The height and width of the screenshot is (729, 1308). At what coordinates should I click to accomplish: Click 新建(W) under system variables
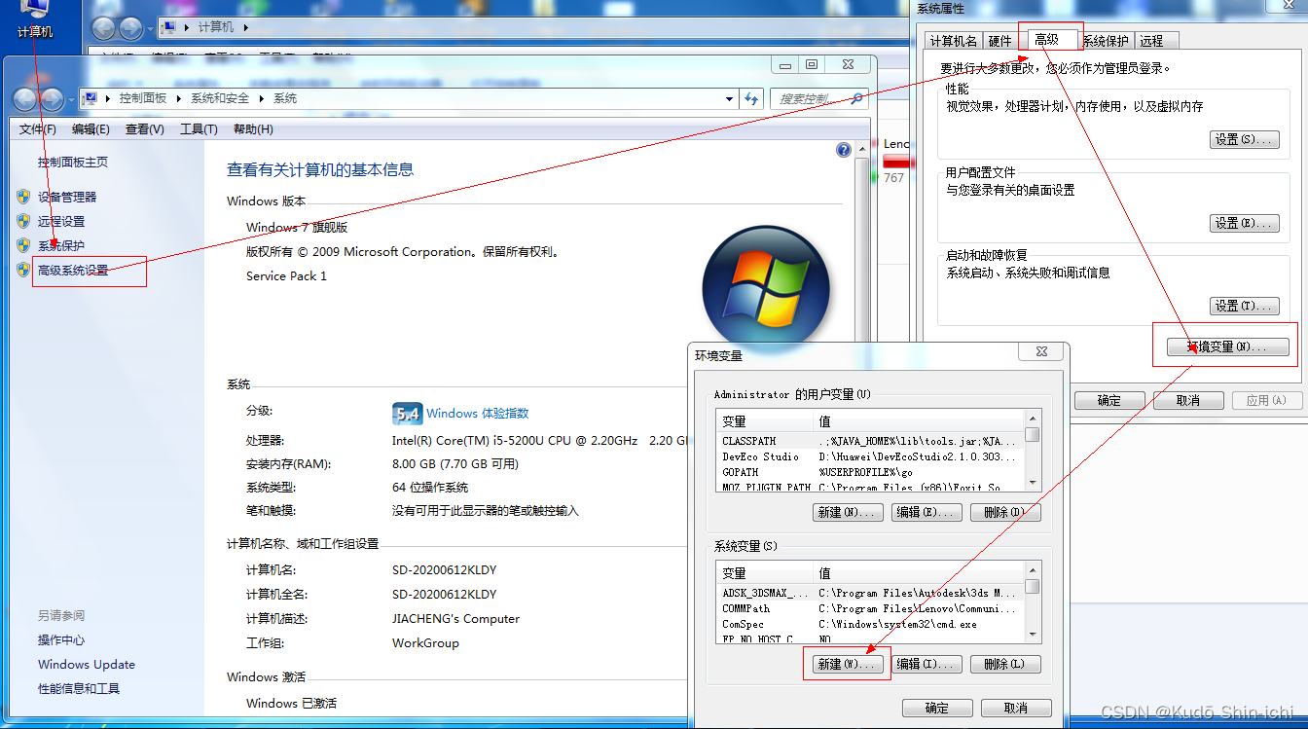tap(849, 664)
